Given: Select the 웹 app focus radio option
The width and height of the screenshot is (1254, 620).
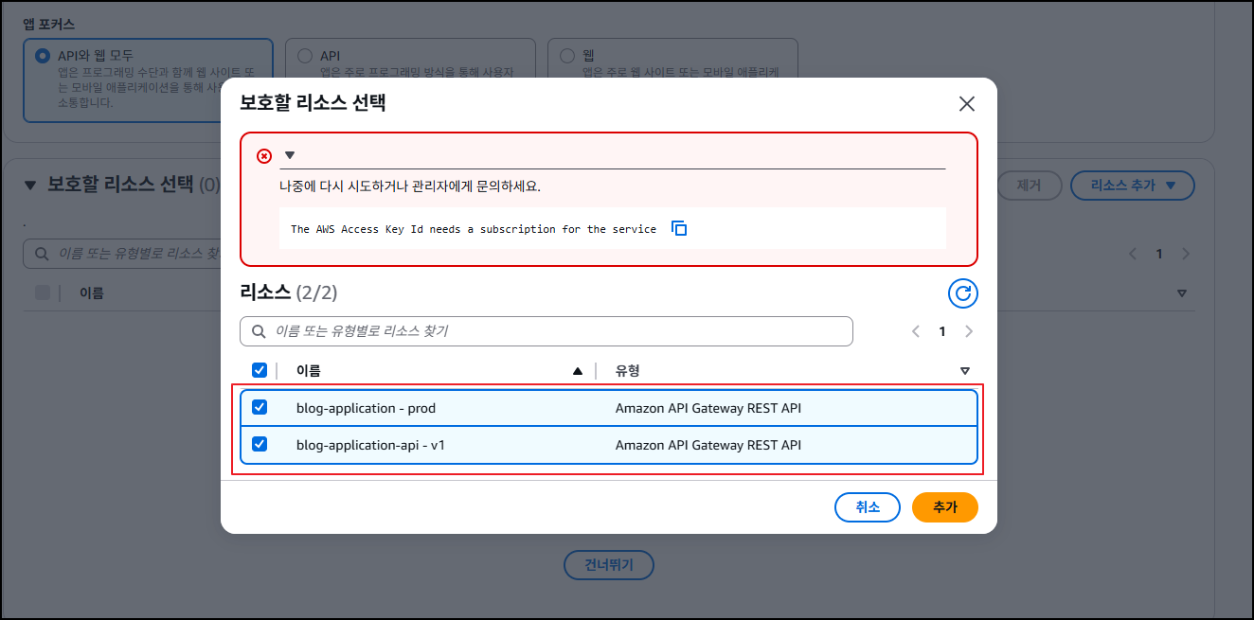Looking at the screenshot, I should click(567, 56).
